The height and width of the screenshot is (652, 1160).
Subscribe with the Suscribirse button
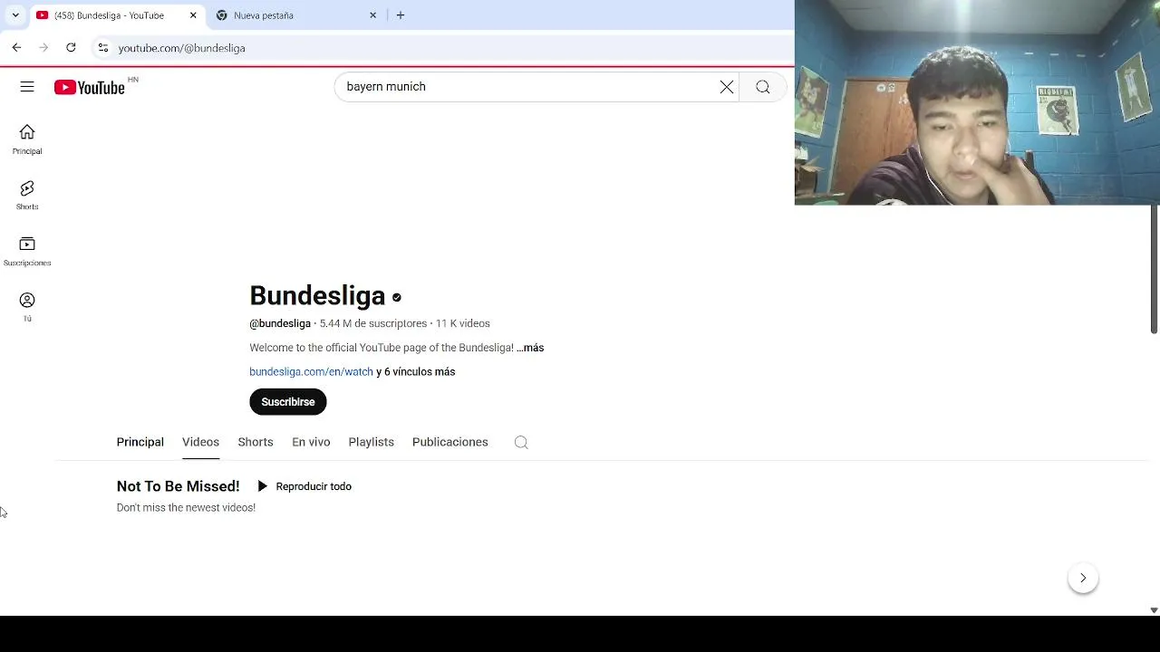pos(288,402)
